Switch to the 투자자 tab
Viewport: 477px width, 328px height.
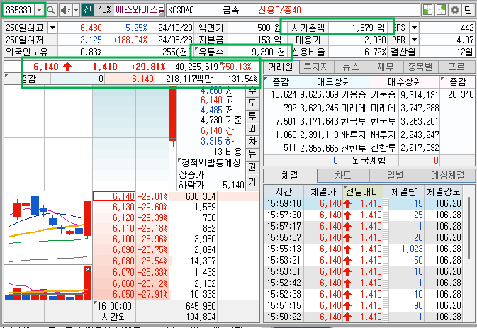coord(316,67)
